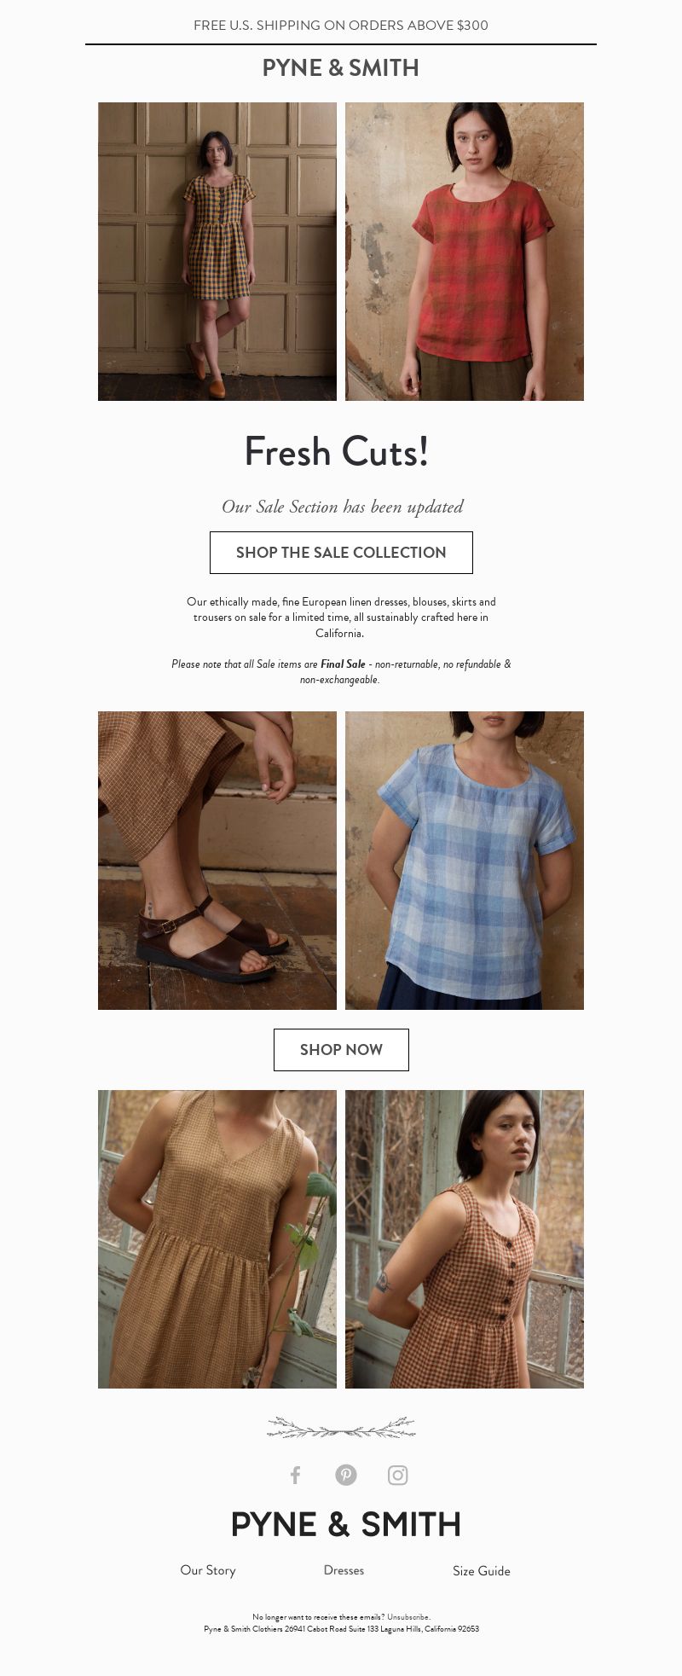Screen dimensions: 682x1676
Task: Open the Instagram icon link
Action: tap(397, 1475)
